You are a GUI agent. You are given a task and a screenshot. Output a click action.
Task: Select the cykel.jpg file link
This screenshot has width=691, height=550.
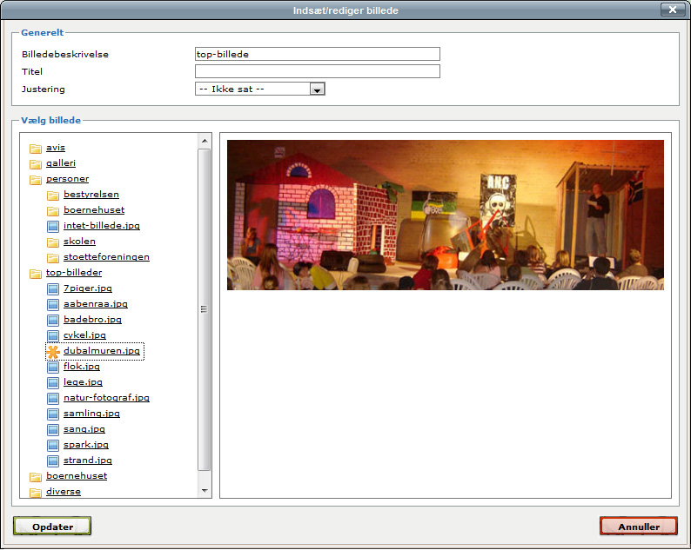click(84, 335)
